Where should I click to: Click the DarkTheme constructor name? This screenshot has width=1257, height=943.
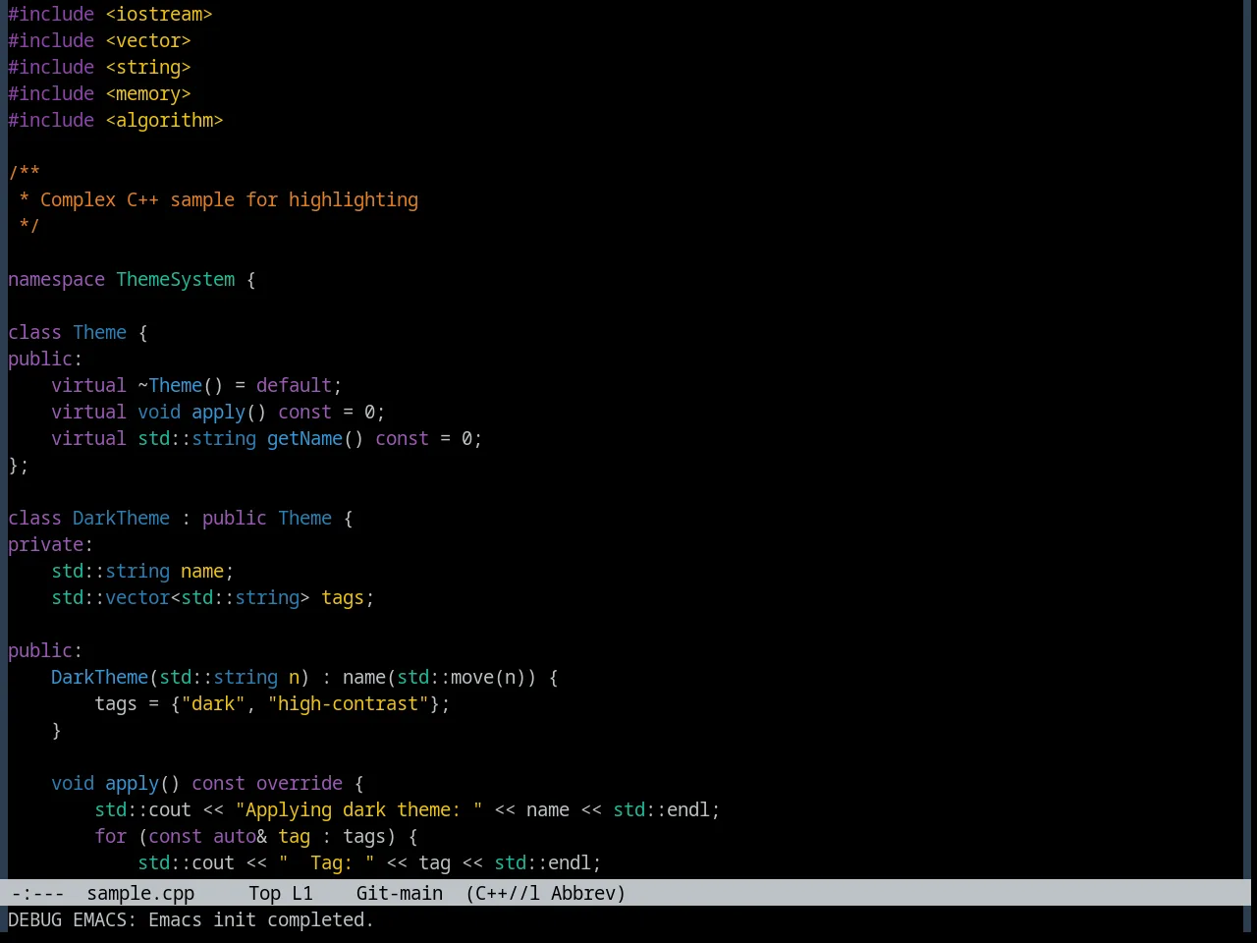[99, 677]
